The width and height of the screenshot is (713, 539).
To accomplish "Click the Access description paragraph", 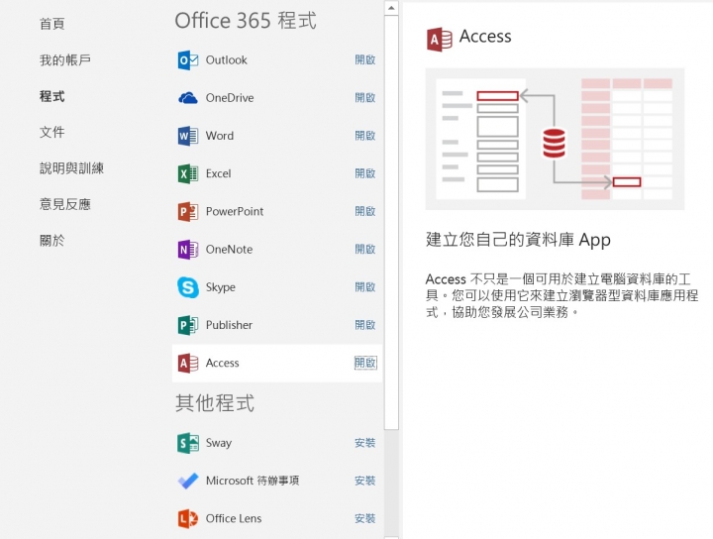I will [x=562, y=295].
